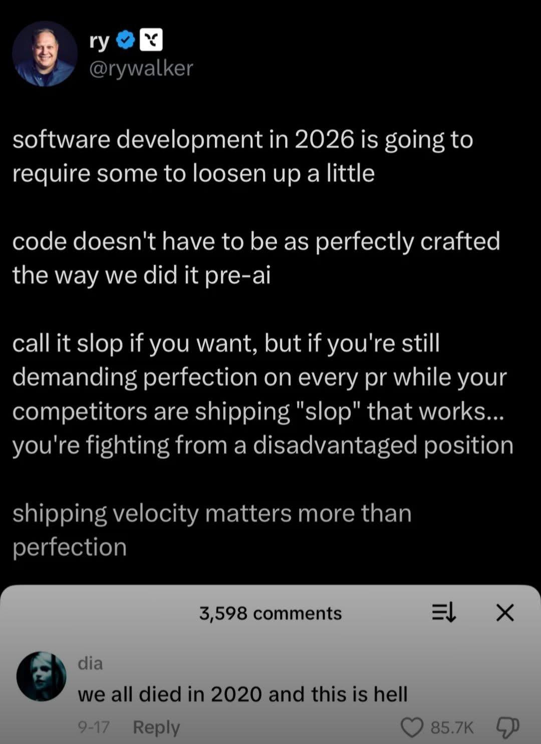Viewport: 541px width, 744px height.
Task: Click the line "shipping velocity matters more than perfection"
Action: coord(211,530)
